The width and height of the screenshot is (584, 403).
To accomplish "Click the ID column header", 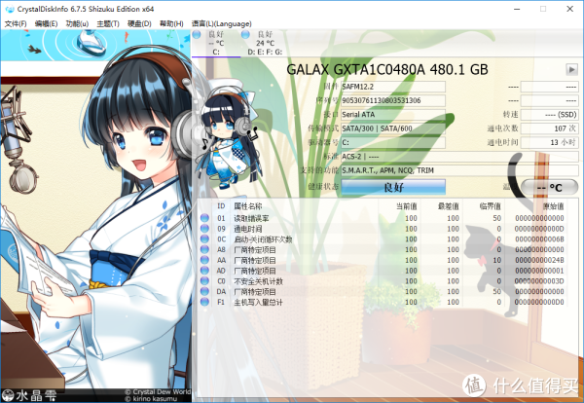I will pos(221,206).
